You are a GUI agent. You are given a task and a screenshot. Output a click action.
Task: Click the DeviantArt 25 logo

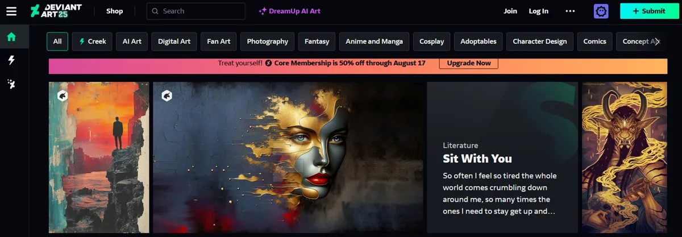(x=56, y=11)
